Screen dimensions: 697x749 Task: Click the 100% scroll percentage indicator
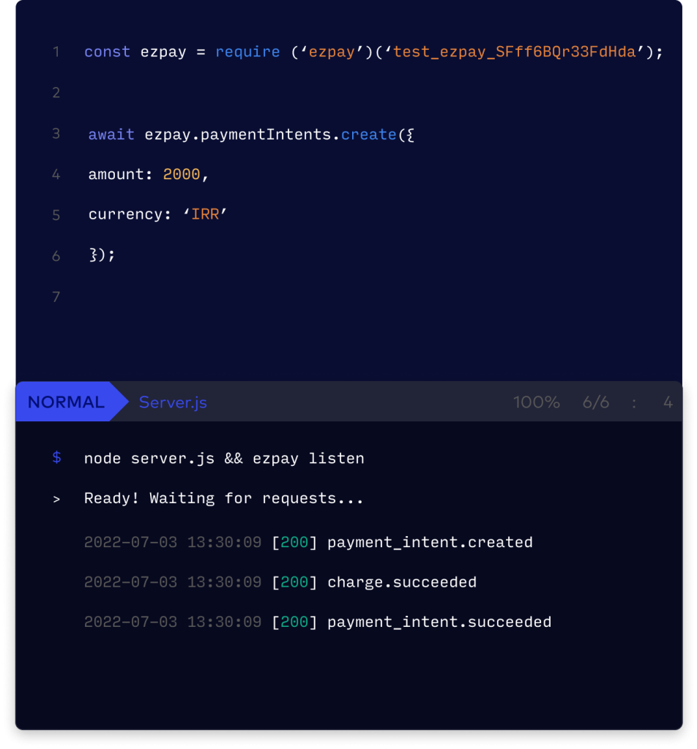point(536,402)
